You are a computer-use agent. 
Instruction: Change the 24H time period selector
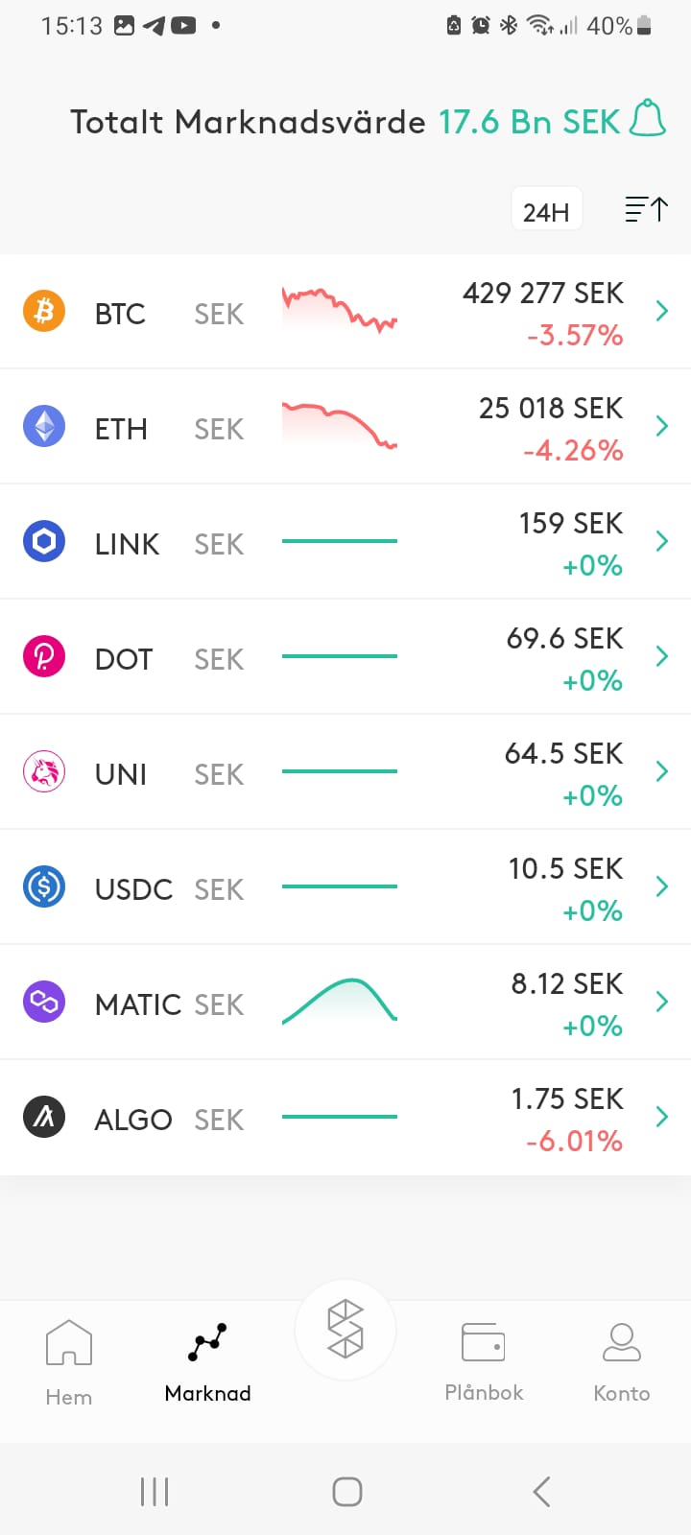546,210
